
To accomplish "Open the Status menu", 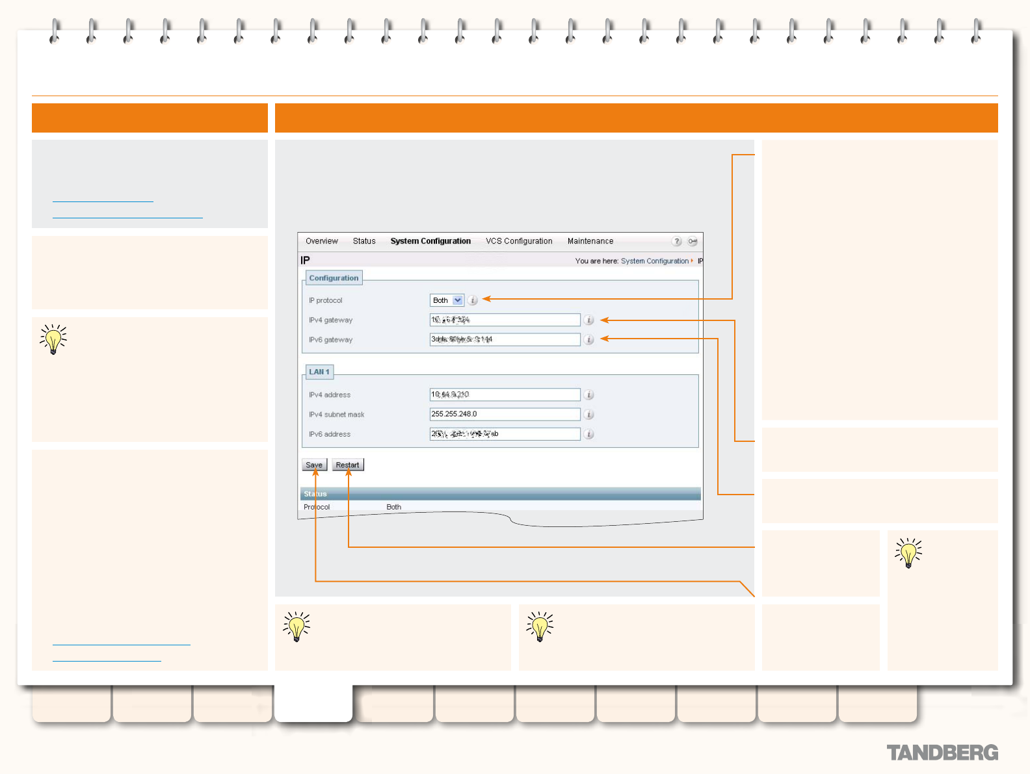I will (x=364, y=241).
